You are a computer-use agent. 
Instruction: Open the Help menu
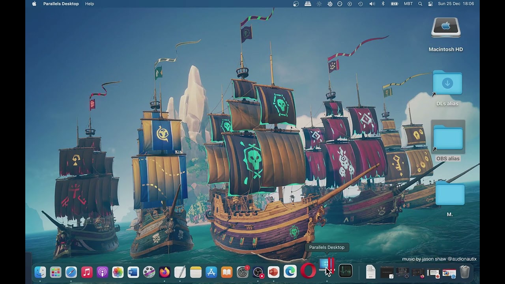click(x=90, y=4)
